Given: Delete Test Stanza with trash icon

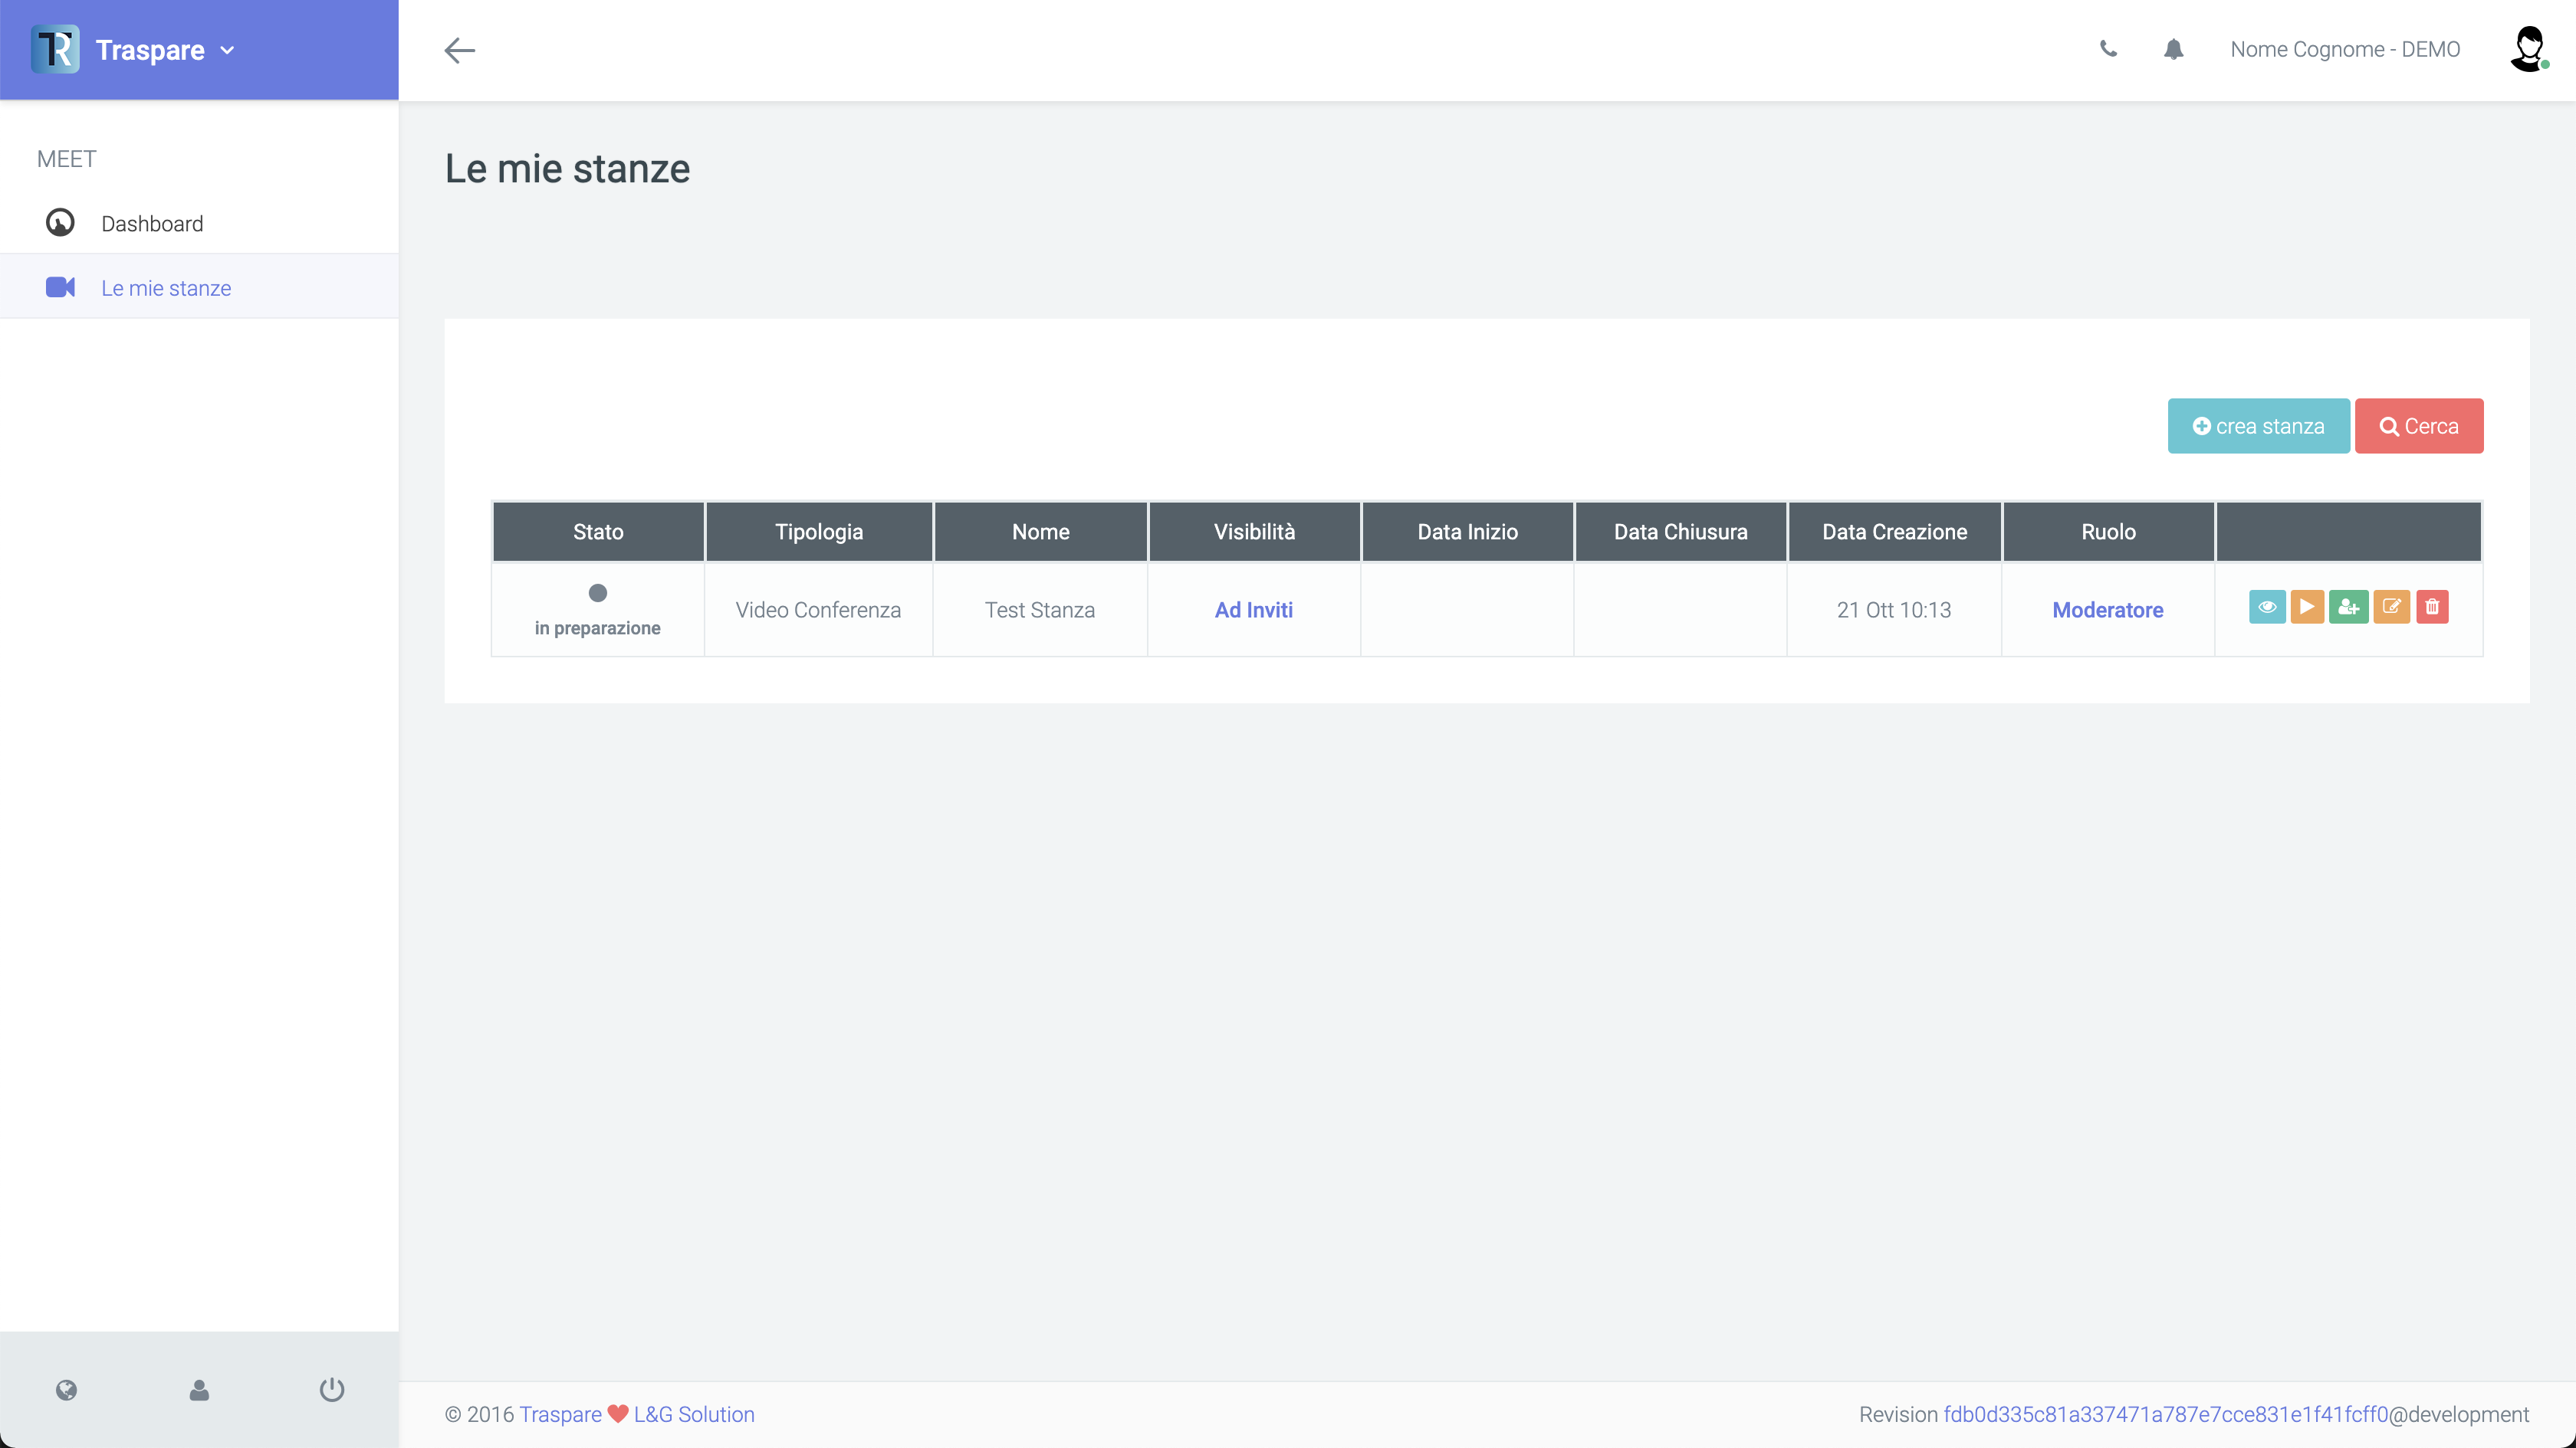Looking at the screenshot, I should [x=2432, y=607].
